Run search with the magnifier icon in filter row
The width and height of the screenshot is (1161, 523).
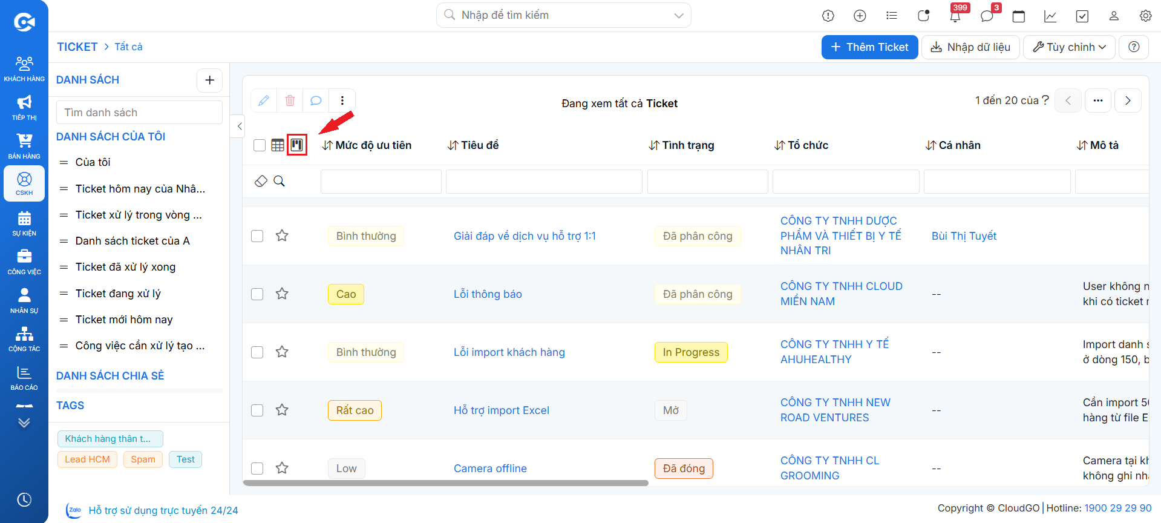point(279,181)
